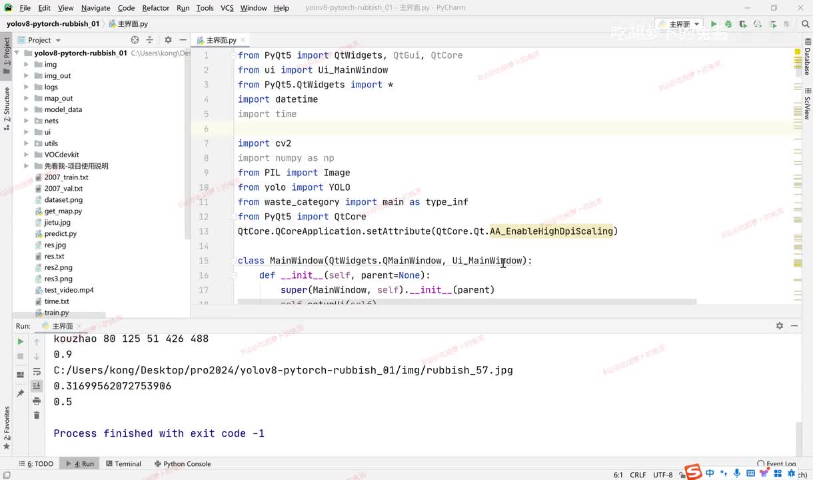The image size is (813, 480).
Task: Collapse all project tree nodes icon
Action: (x=149, y=40)
